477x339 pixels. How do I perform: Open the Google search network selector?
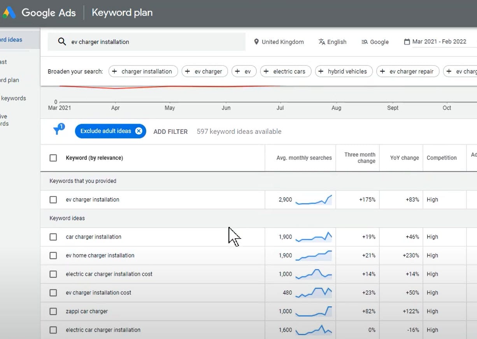375,42
